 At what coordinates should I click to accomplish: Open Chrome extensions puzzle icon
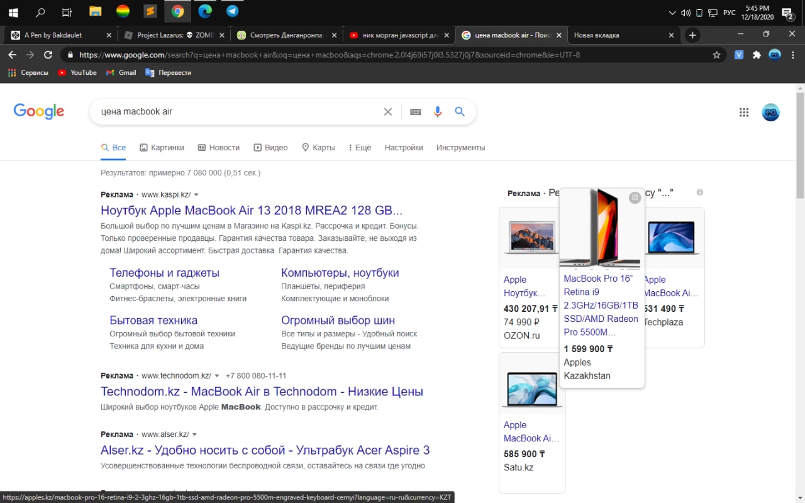757,55
